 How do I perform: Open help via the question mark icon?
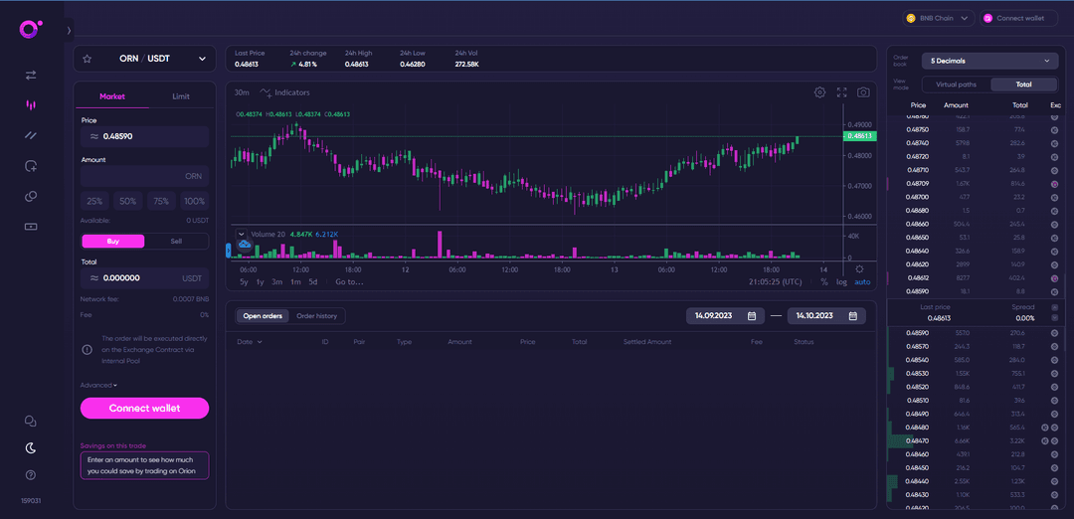click(30, 474)
